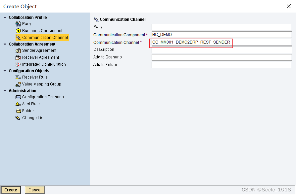Click the Administration heading text
The image size is (296, 195).
tap(23, 91)
